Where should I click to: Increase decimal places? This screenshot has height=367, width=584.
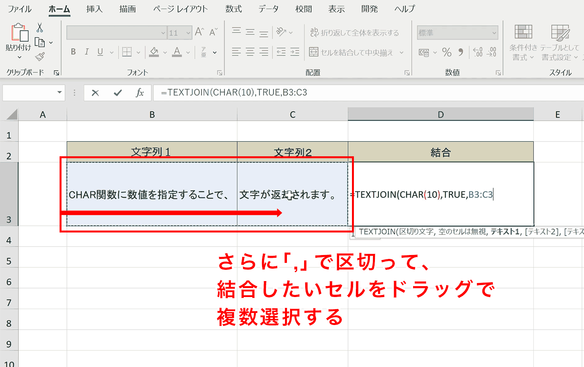click(478, 52)
